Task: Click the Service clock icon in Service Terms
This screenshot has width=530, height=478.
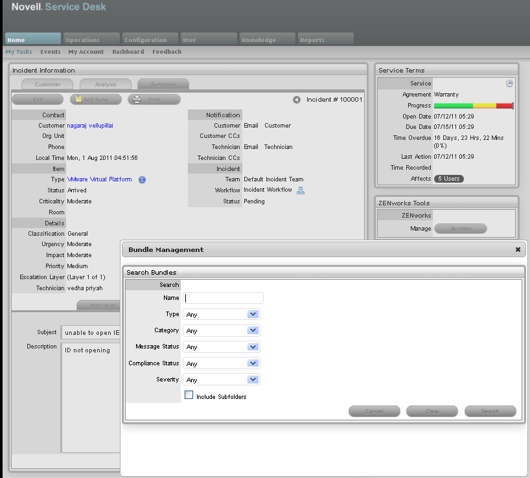Action: pyautogui.click(x=509, y=84)
